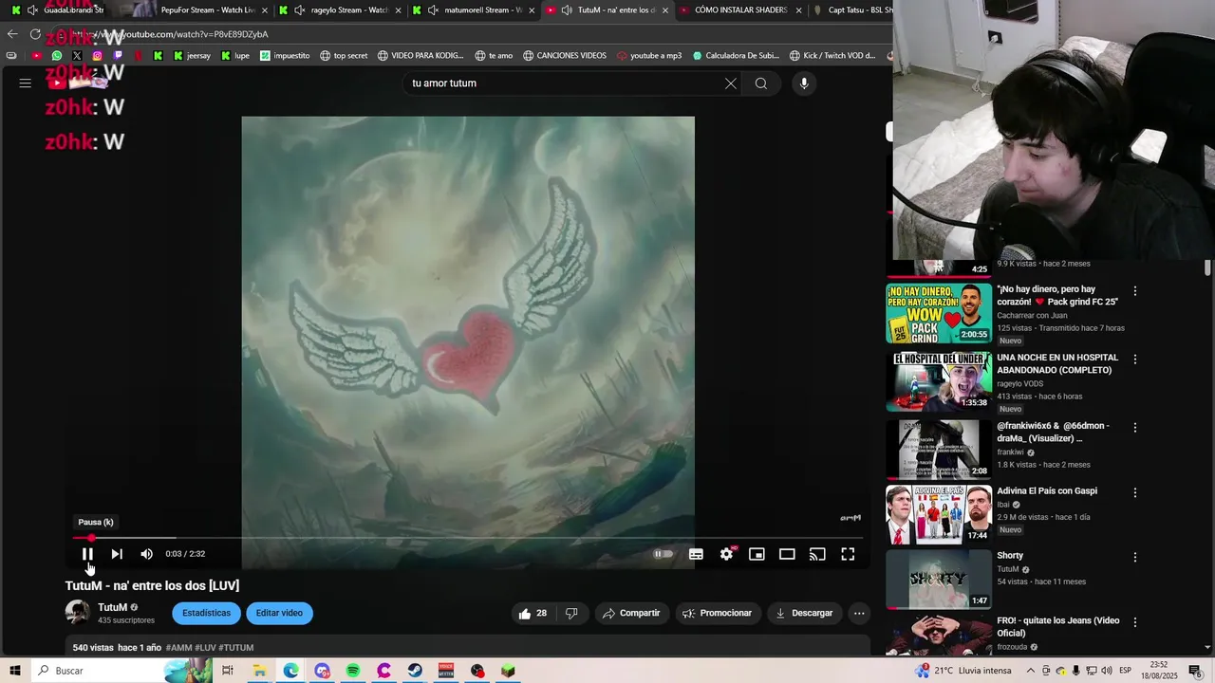
Task: Open 'CANCIONES VIDEOS' bookmark
Action: 564,56
